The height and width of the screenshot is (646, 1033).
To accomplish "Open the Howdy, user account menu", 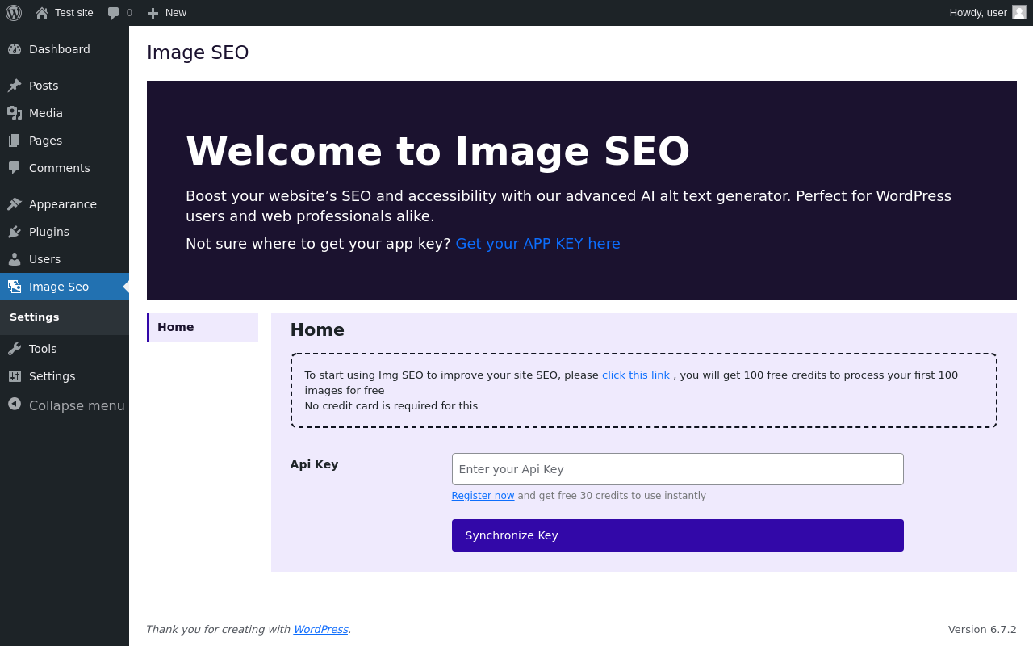I will point(988,13).
